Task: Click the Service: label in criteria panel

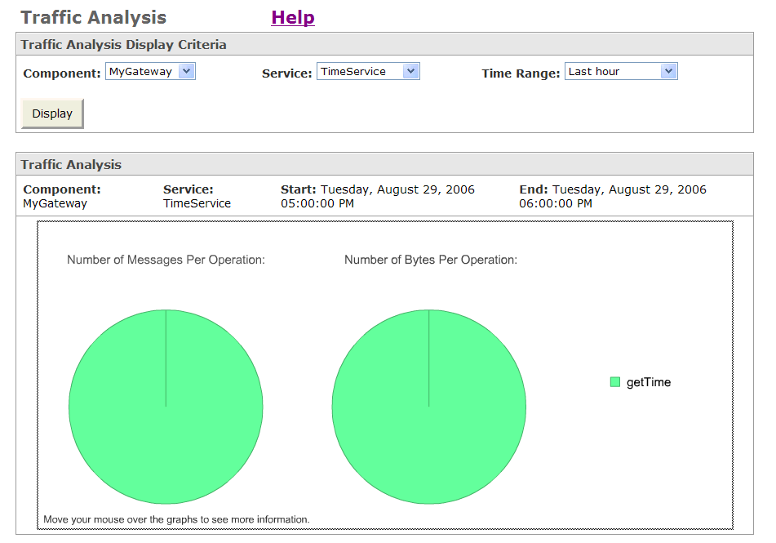Action: tap(287, 73)
